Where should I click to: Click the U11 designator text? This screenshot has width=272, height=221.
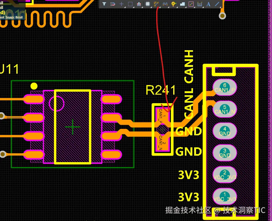pos(9,69)
